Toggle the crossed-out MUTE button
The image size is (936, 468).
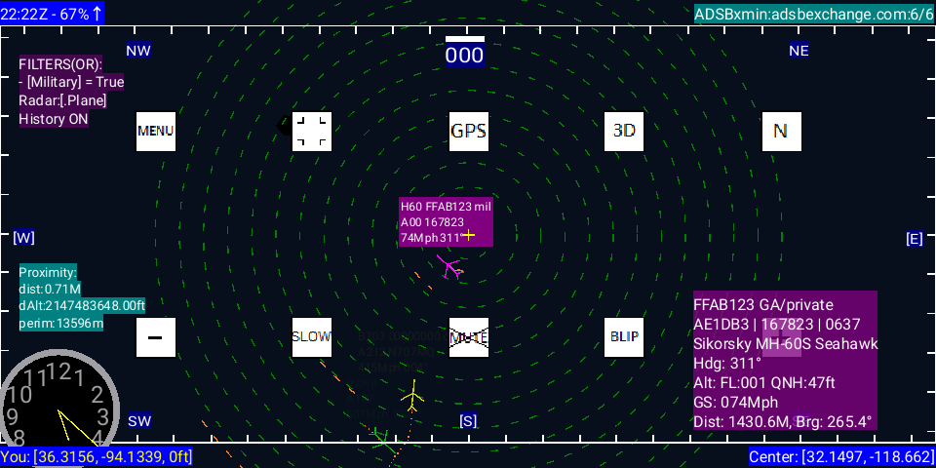point(468,337)
